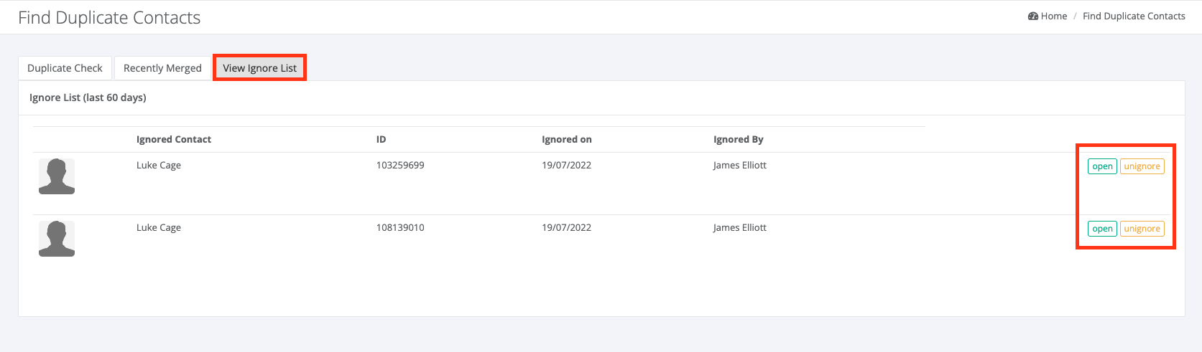
Task: Open the Recently Merged tab
Action: 162,68
